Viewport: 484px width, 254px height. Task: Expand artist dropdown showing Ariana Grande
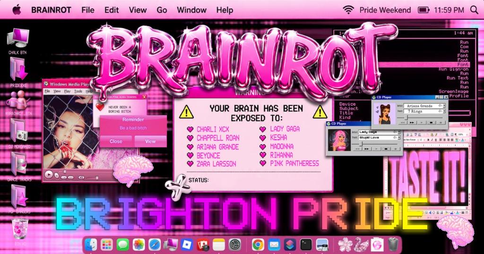(x=444, y=106)
